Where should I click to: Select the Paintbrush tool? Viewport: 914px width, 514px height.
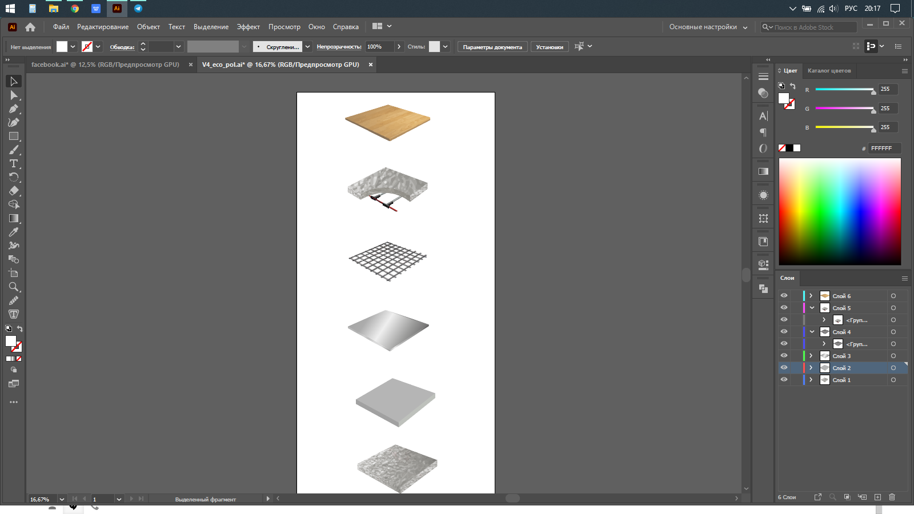(14, 150)
